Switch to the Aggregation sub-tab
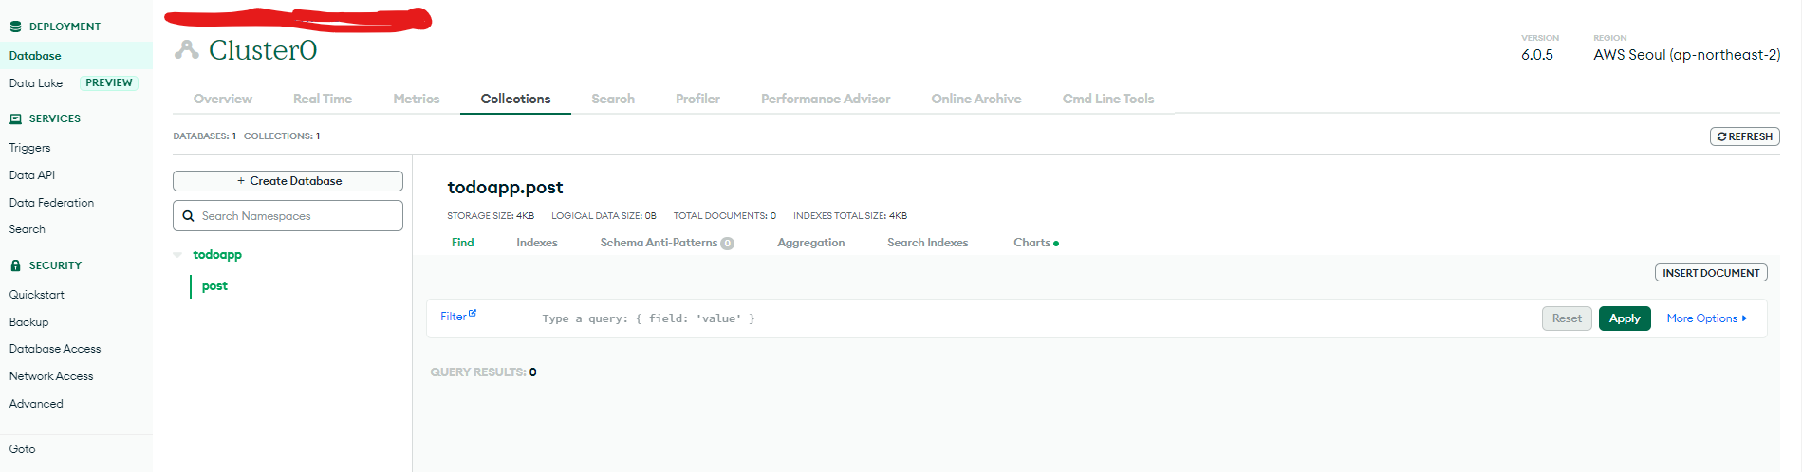 tap(811, 243)
